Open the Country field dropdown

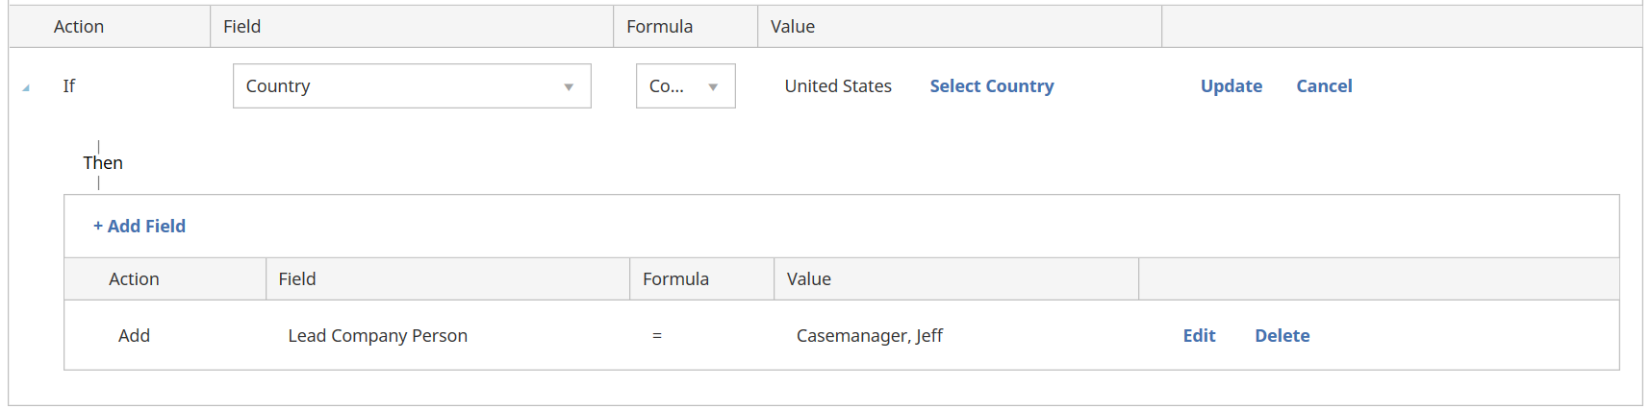pos(412,86)
